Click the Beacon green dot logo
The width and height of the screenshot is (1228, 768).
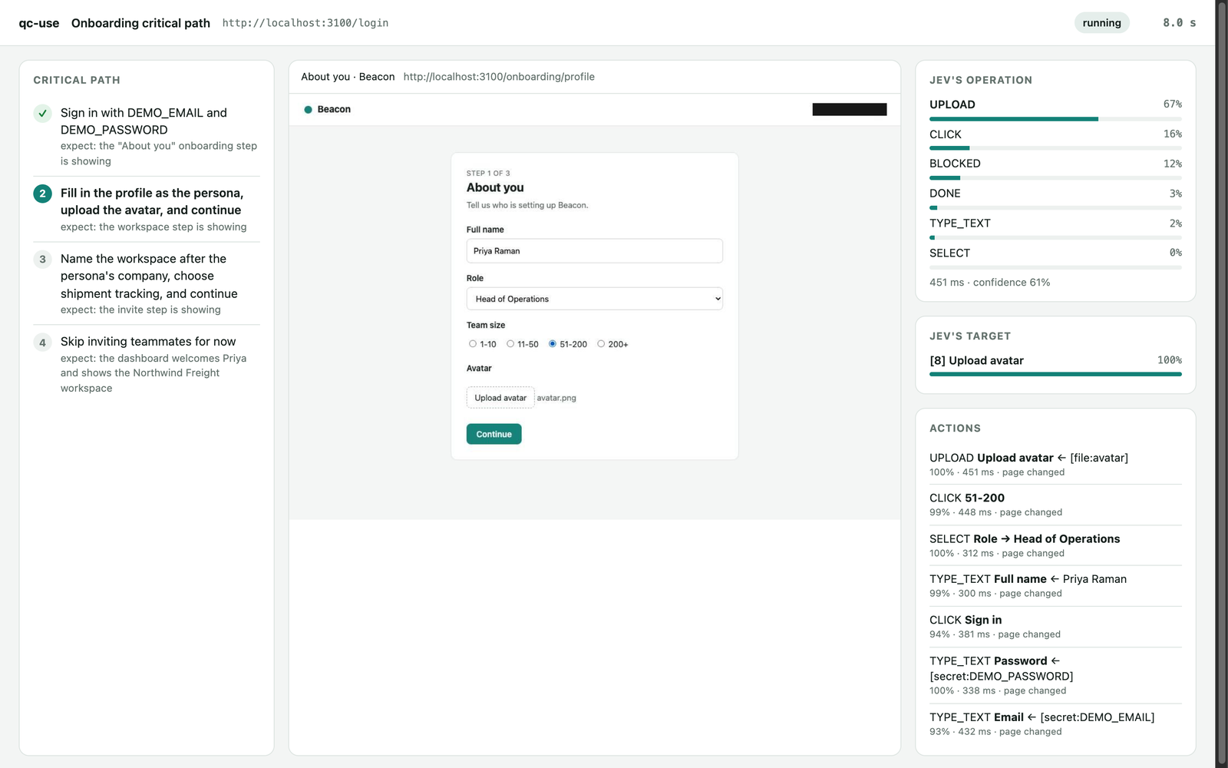308,110
